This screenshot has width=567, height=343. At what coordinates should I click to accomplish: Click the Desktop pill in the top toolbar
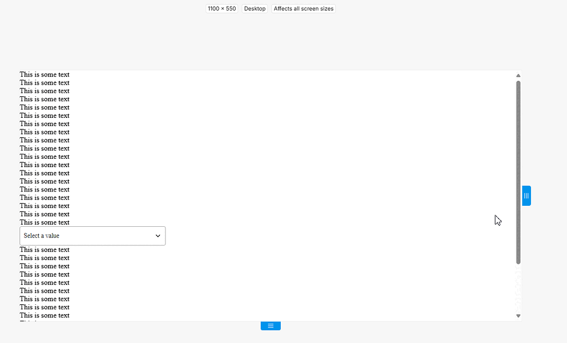254,8
